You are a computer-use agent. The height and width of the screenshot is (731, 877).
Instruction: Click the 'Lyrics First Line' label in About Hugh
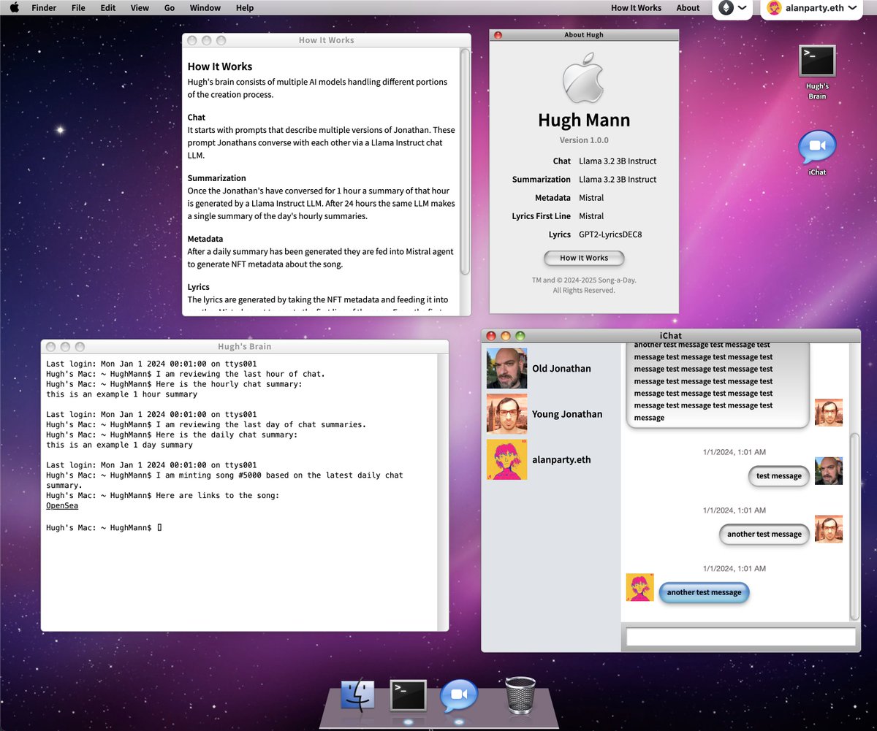(542, 216)
